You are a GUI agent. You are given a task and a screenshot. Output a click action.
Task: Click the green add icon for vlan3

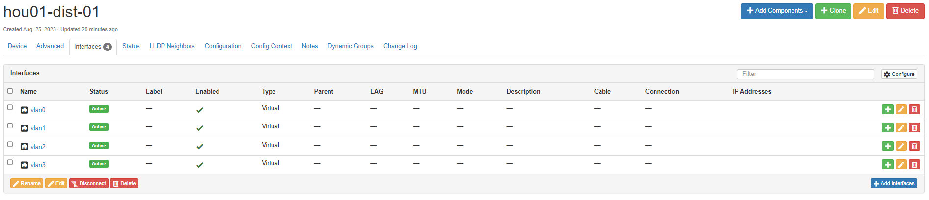[x=887, y=165]
